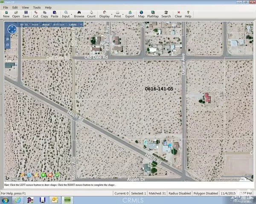Switch map to Aerial view
This screenshot has height=204, width=256.
[46, 25]
